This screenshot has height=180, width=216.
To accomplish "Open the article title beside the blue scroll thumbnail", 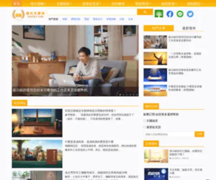I will tap(185, 72).
